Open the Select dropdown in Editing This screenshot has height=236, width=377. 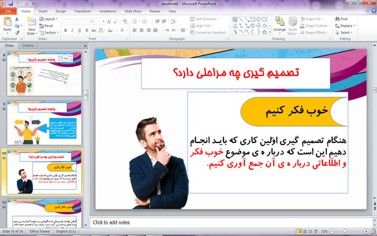pyautogui.click(x=344, y=33)
